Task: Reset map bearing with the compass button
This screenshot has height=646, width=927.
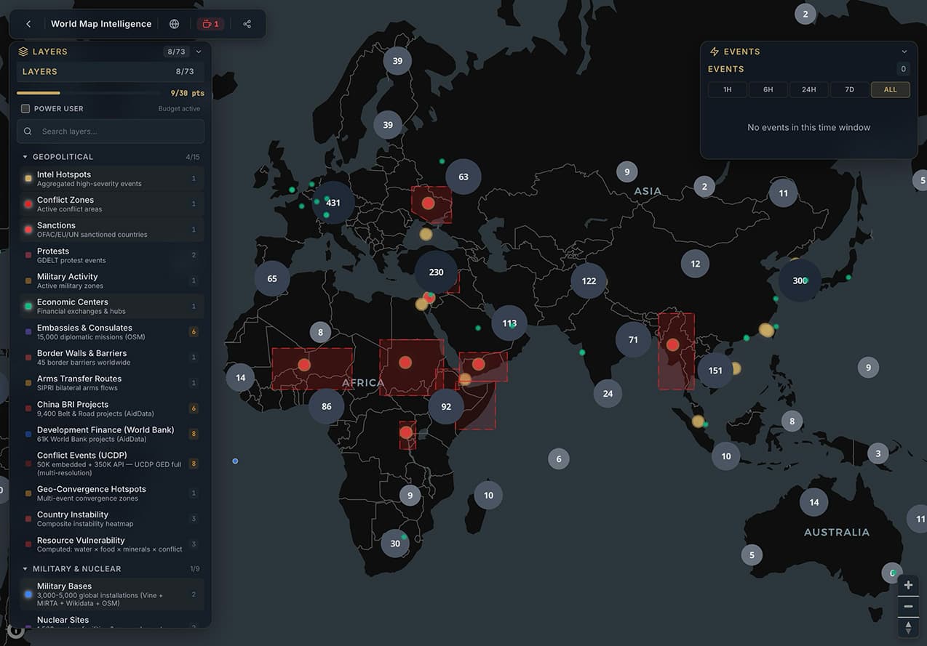Action: pyautogui.click(x=908, y=628)
